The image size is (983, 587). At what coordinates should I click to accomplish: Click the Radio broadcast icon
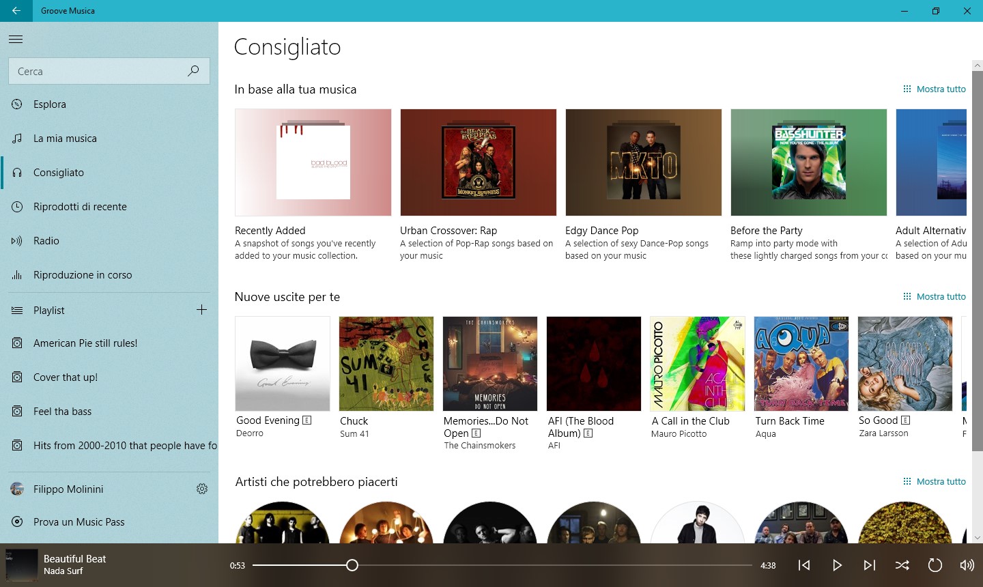click(x=17, y=241)
